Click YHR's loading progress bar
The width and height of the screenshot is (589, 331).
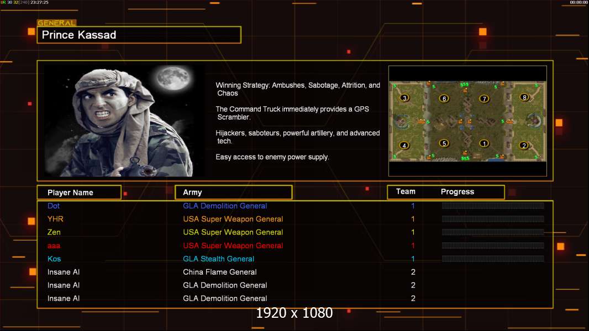point(493,218)
